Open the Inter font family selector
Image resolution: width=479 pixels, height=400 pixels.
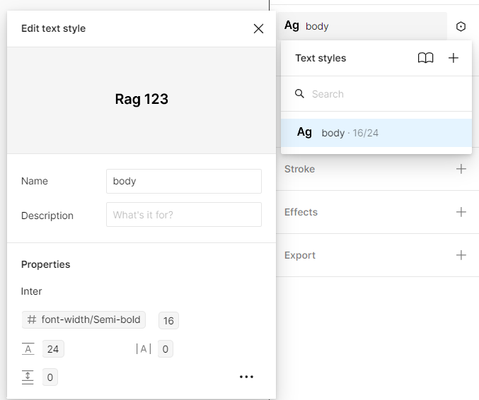(31, 291)
